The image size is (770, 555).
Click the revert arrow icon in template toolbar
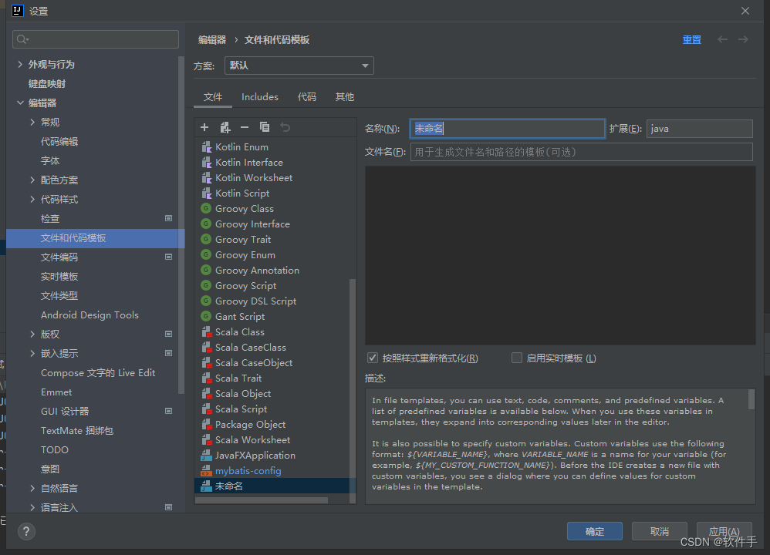(x=285, y=127)
